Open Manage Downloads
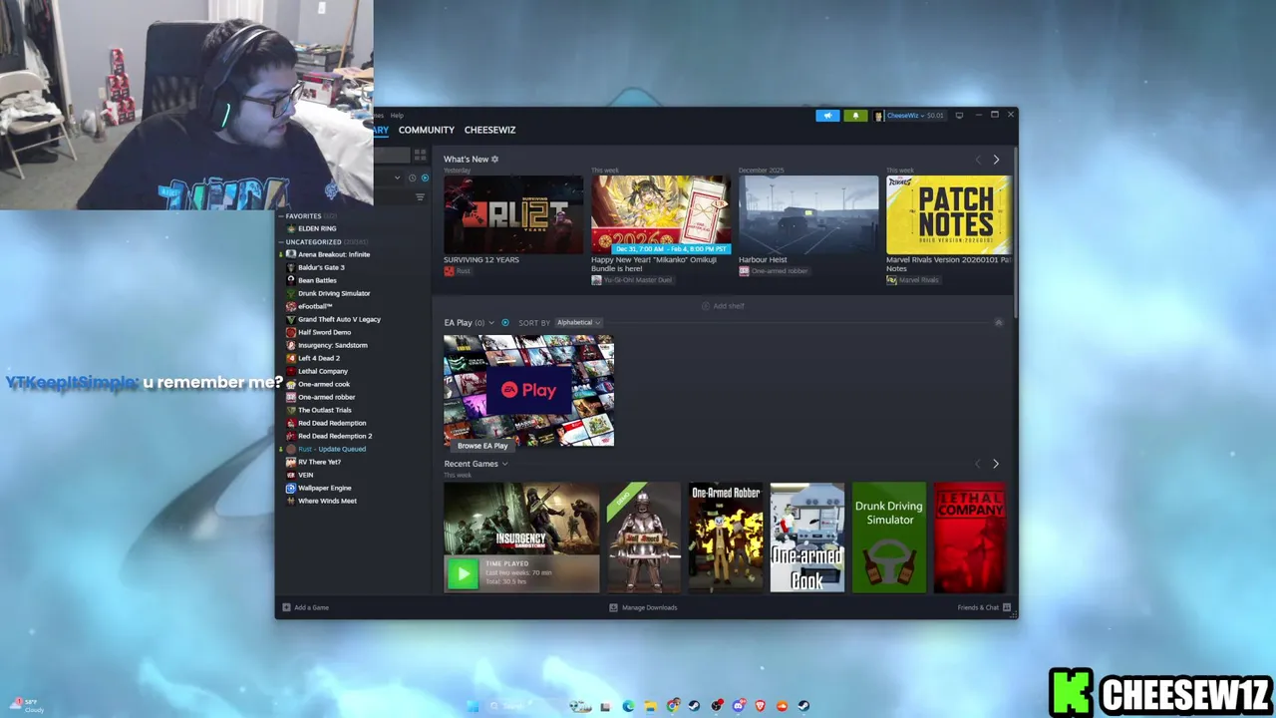Viewport: 1276px width, 718px height. click(x=643, y=607)
